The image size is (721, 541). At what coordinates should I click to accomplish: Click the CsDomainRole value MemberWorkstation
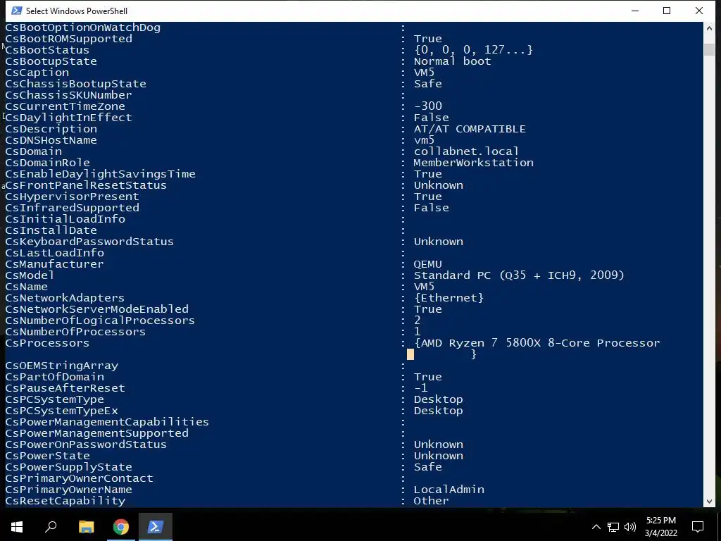pyautogui.click(x=474, y=163)
